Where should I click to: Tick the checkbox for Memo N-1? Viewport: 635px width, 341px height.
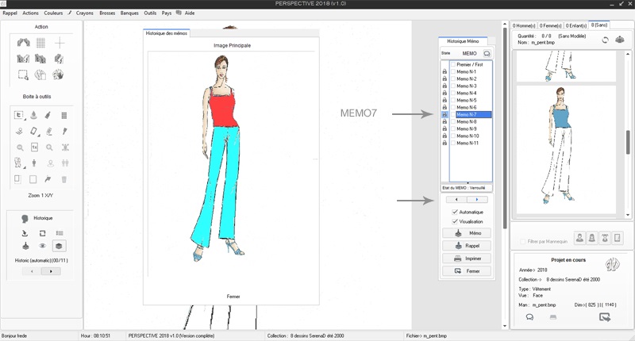click(x=452, y=72)
